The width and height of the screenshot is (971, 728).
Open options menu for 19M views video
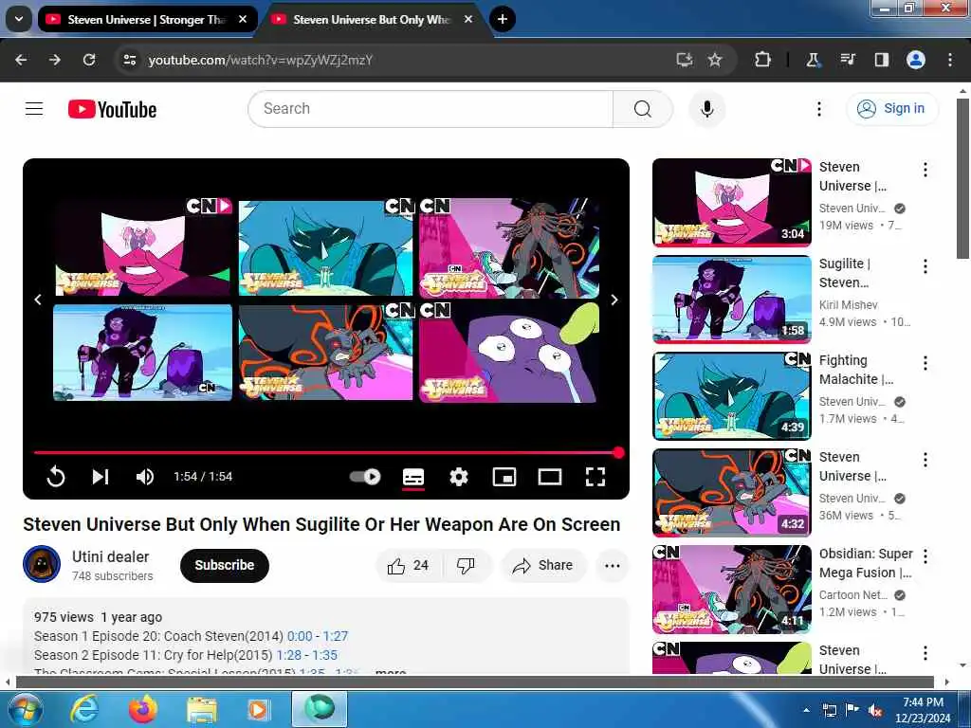pos(925,170)
